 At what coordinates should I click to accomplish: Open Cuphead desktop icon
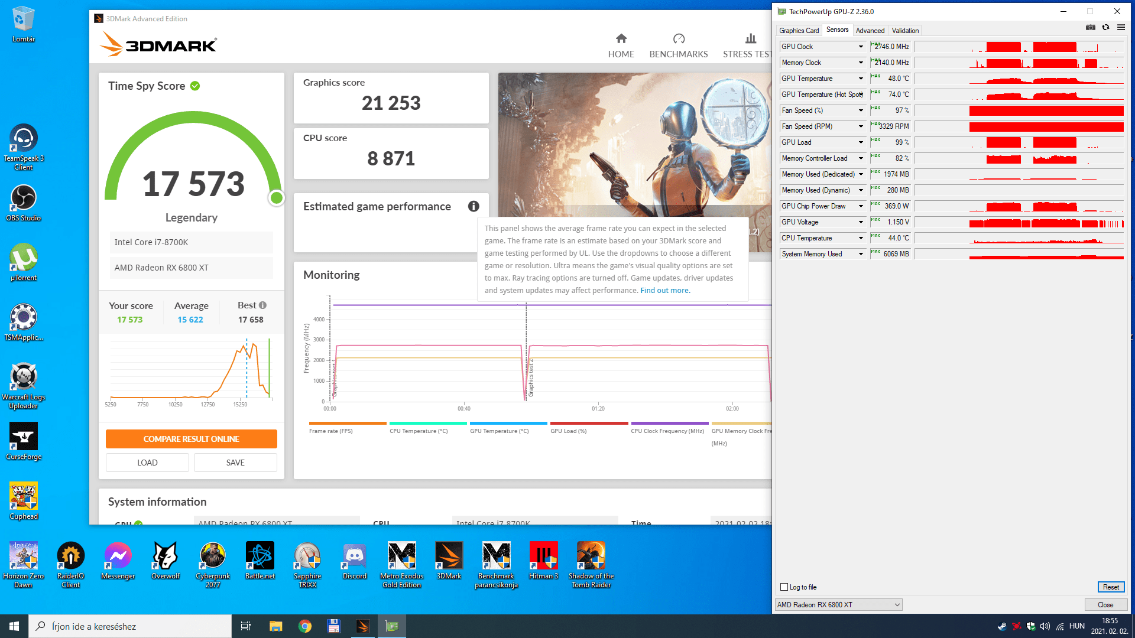click(24, 501)
